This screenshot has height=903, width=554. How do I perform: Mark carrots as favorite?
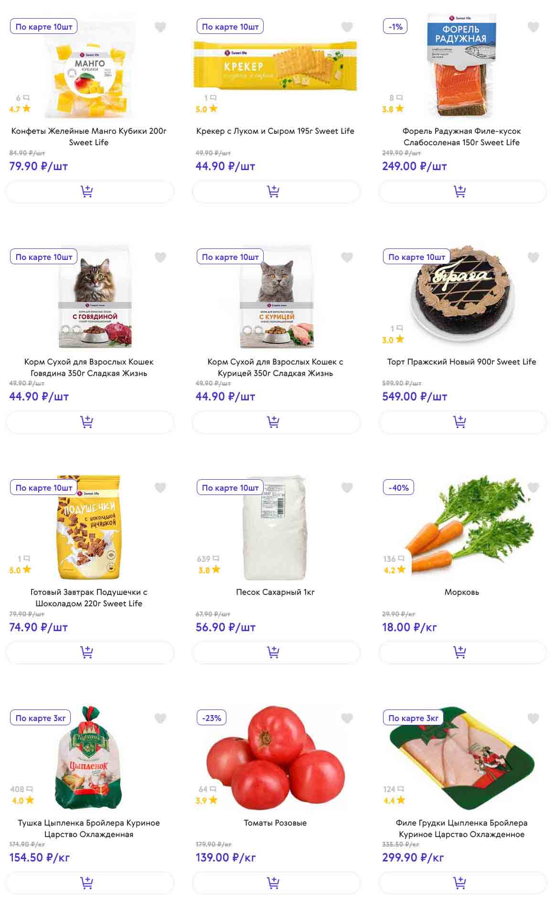pos(533,488)
